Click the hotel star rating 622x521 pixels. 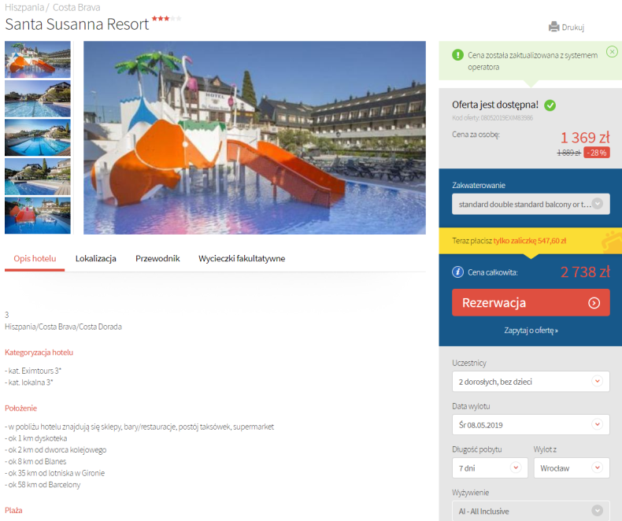(x=167, y=18)
